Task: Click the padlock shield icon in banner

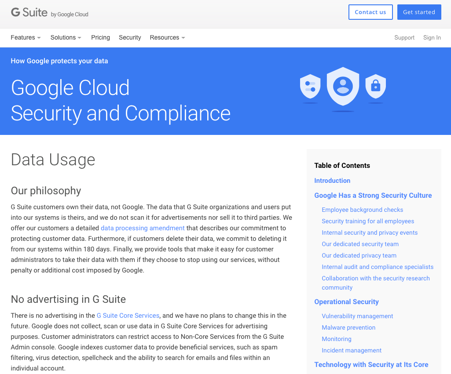Action: 376,86
